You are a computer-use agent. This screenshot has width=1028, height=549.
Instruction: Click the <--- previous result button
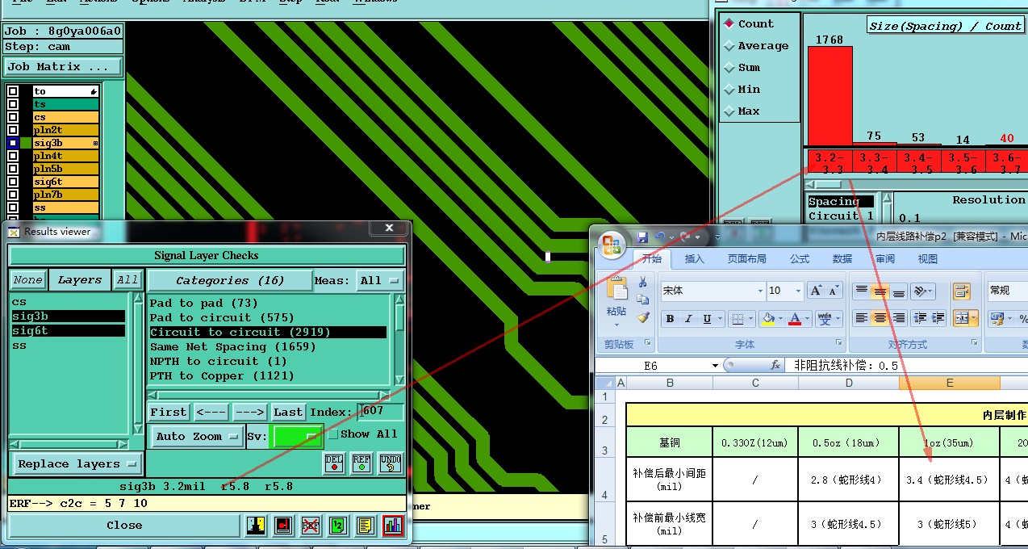[x=211, y=413]
